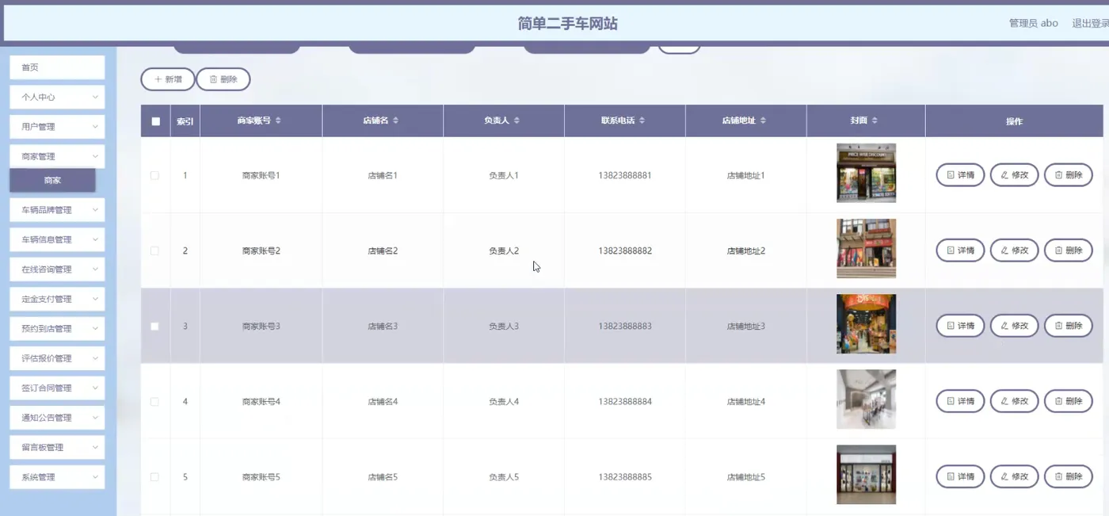Delete the 商家账号3 row
The width and height of the screenshot is (1109, 516).
coord(1068,326)
